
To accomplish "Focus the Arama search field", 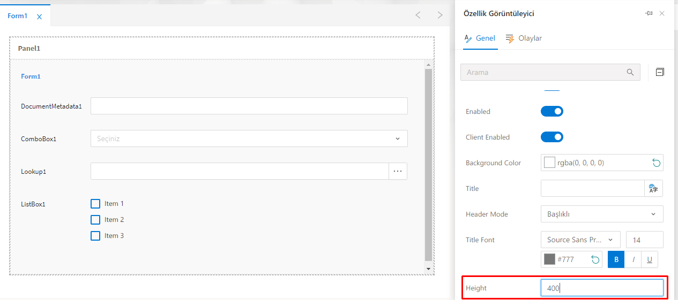I will pos(550,72).
